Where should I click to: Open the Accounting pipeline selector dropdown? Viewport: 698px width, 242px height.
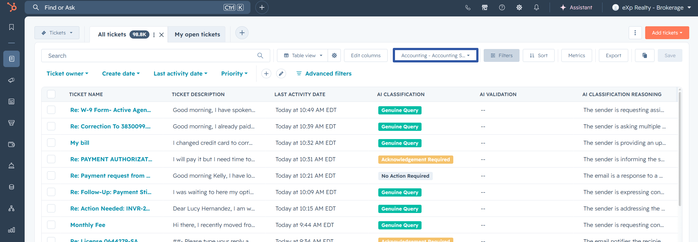pyautogui.click(x=435, y=56)
